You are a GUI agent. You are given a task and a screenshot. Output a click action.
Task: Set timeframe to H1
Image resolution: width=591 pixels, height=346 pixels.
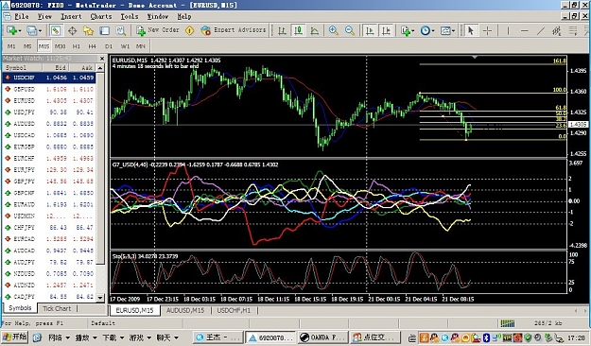77,46
